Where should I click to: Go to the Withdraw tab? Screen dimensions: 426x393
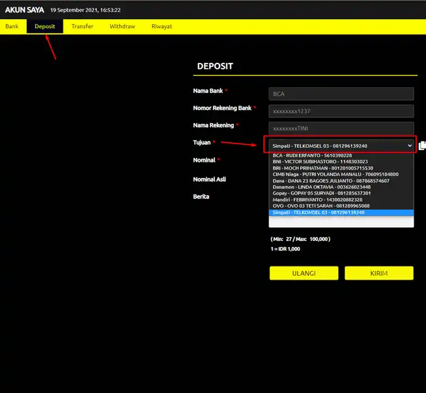click(123, 26)
